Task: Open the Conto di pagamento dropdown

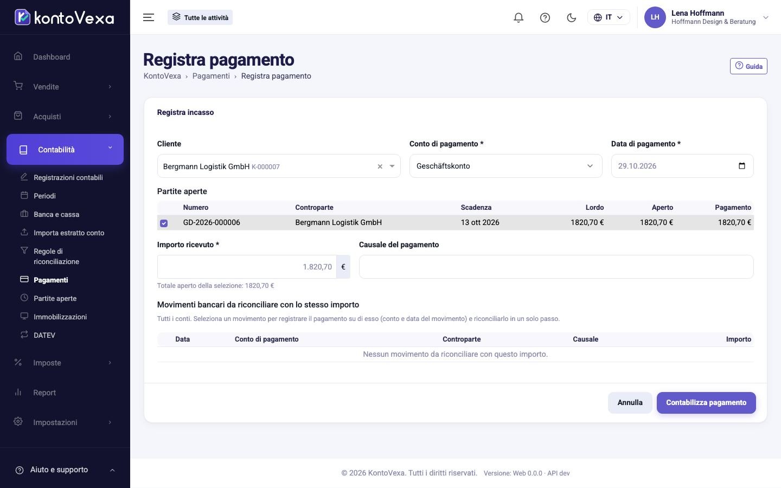Action: (505, 166)
